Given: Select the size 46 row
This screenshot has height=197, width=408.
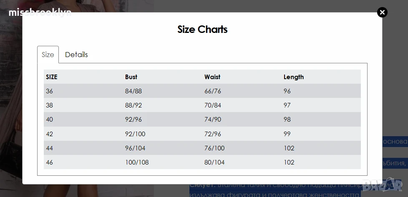Looking at the screenshot, I should tap(202, 162).
